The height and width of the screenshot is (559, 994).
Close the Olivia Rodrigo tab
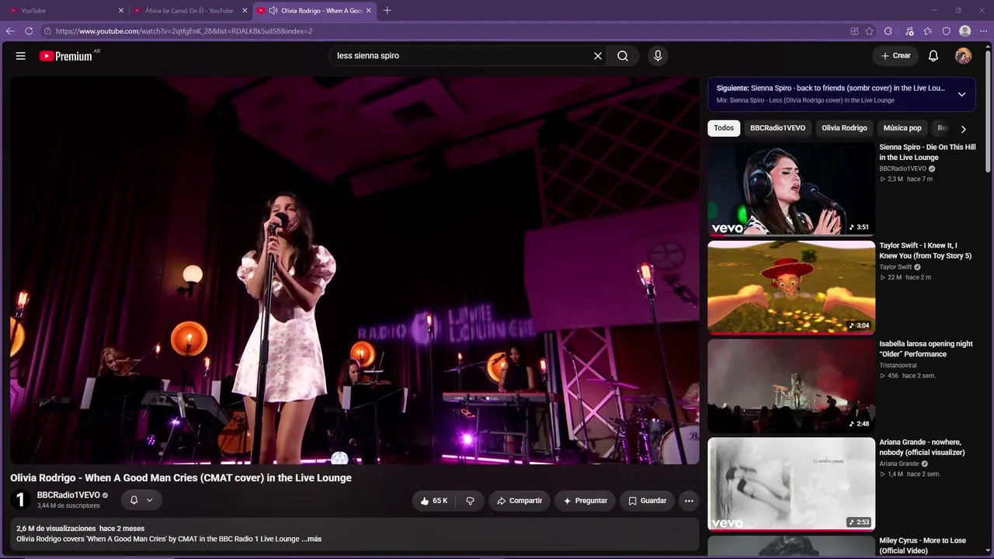(x=369, y=11)
